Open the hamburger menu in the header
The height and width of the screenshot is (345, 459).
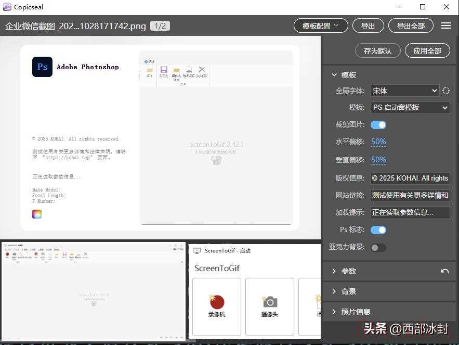[x=445, y=25]
